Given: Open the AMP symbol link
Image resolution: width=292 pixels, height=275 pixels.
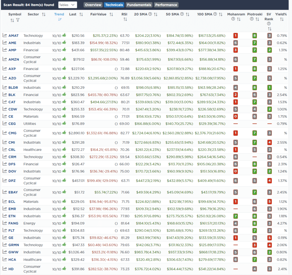Looking at the screenshot, I should (12, 50).
